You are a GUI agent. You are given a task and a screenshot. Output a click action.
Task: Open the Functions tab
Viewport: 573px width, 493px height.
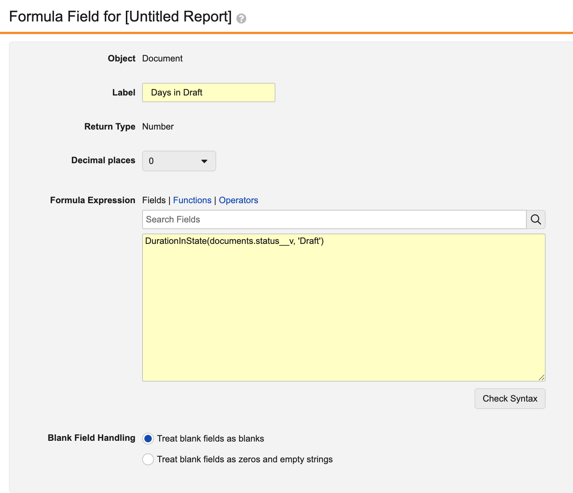[x=192, y=200]
